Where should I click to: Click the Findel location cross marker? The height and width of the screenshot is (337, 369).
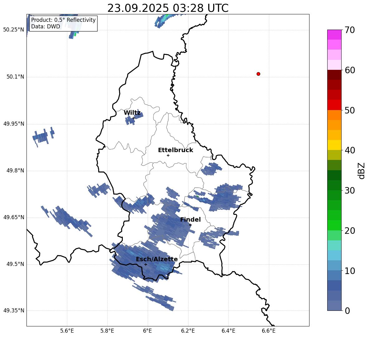tap(190, 225)
